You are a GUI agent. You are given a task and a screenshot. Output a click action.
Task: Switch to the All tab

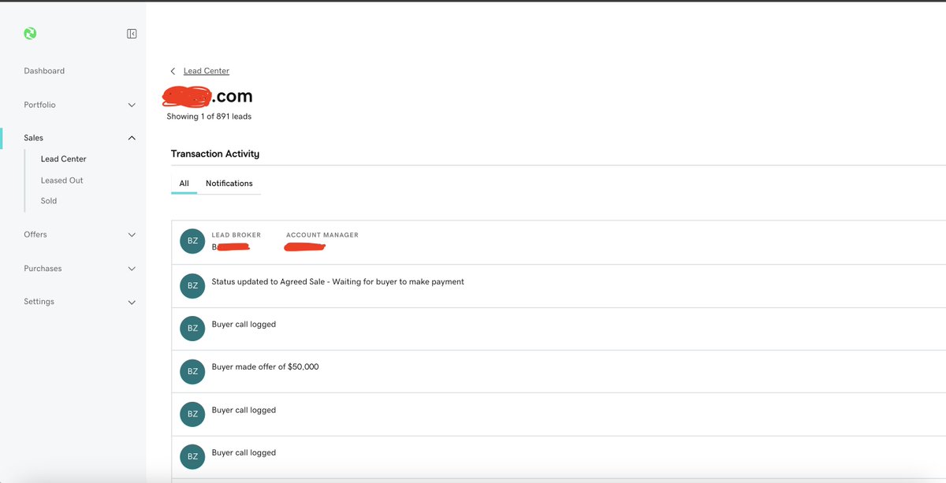184,184
